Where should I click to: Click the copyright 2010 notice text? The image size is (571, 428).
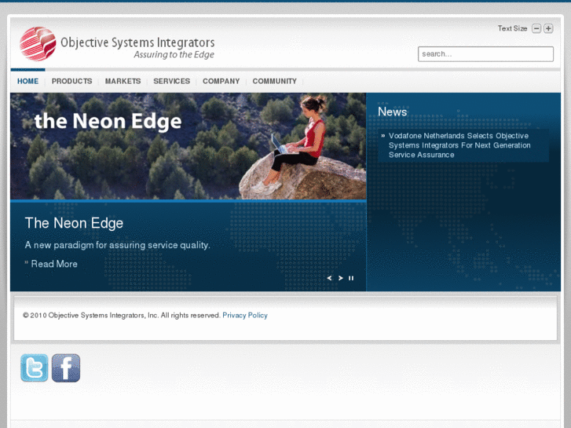tap(122, 316)
